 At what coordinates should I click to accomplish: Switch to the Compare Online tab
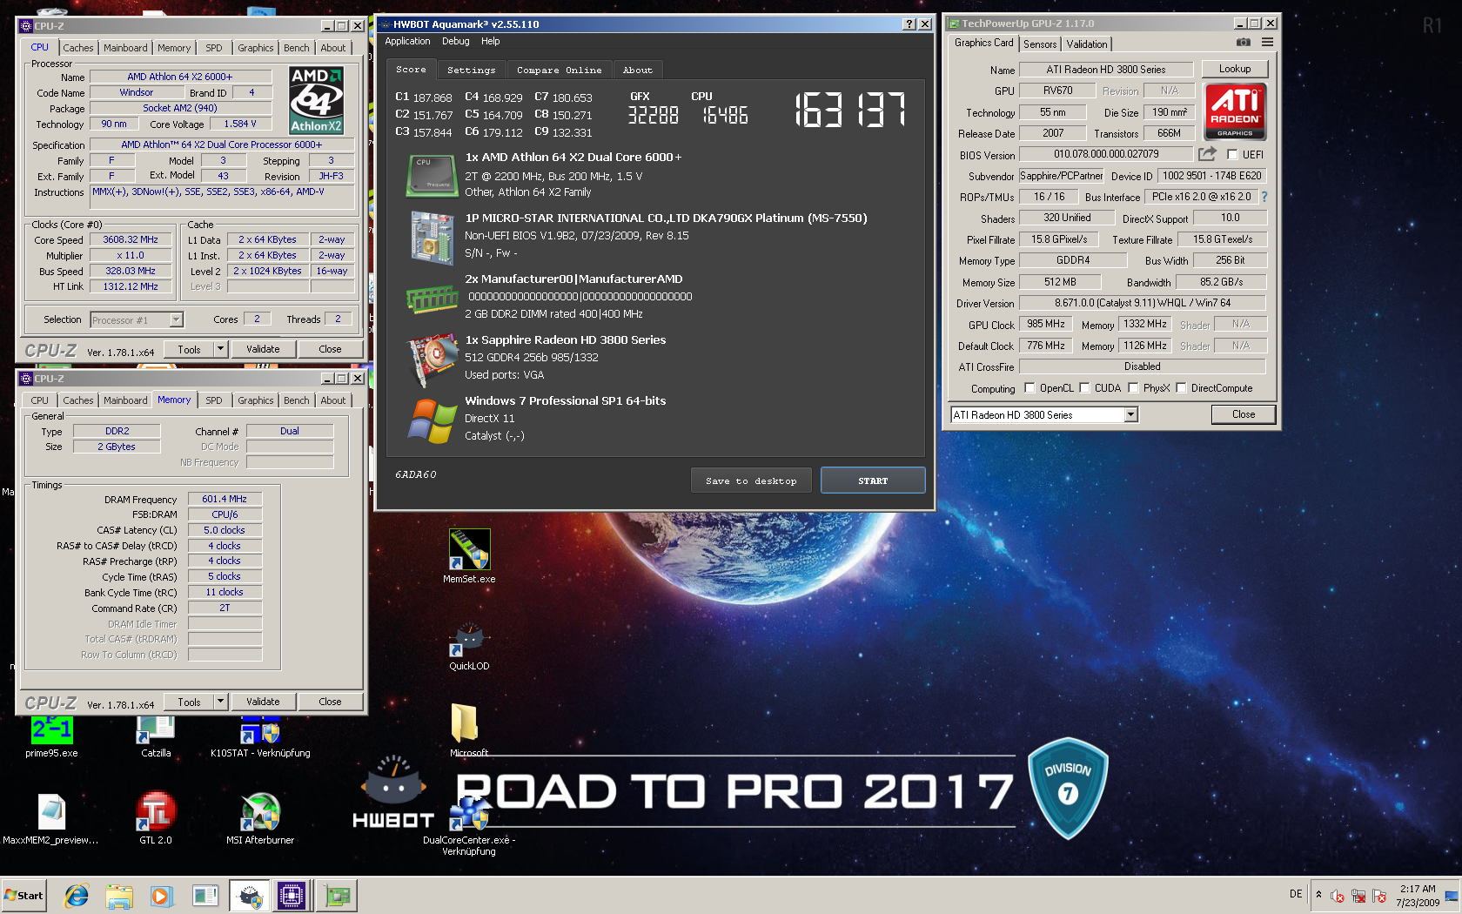pyautogui.click(x=559, y=70)
